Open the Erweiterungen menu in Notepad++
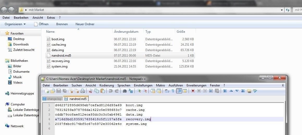This screenshot has width=302, height=135. [196, 85]
